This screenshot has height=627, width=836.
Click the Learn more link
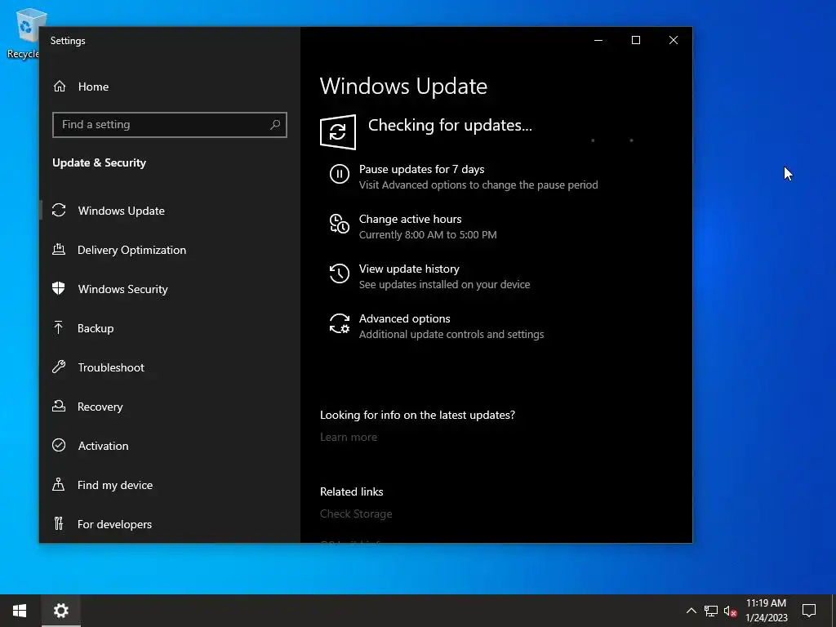click(x=349, y=437)
